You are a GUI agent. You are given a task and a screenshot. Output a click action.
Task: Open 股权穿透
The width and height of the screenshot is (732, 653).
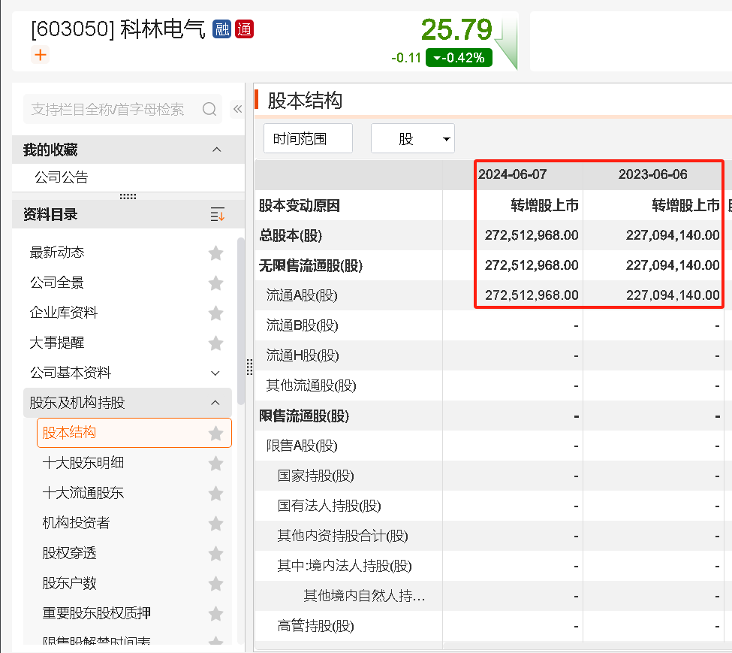click(69, 554)
